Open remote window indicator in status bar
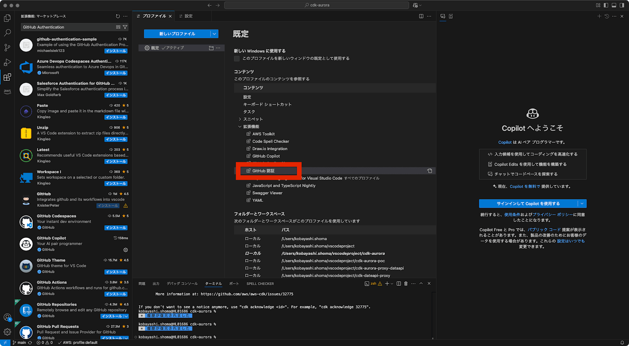This screenshot has height=346, width=629. pos(5,343)
